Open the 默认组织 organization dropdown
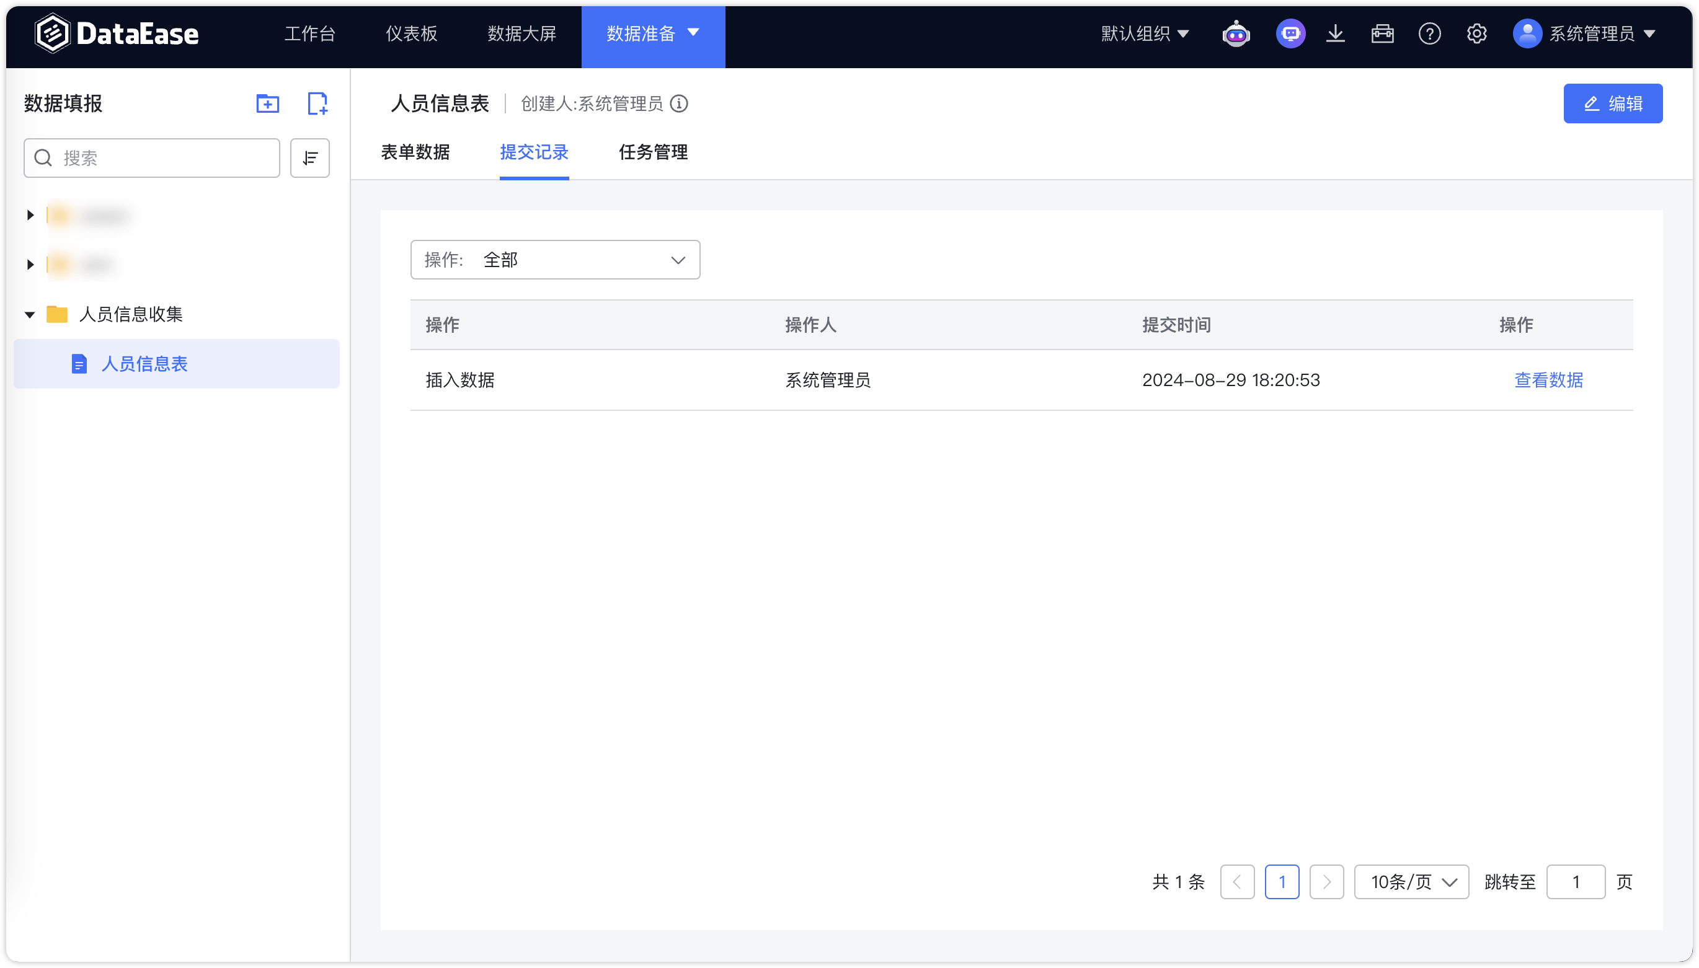The width and height of the screenshot is (1699, 968). pyautogui.click(x=1144, y=33)
